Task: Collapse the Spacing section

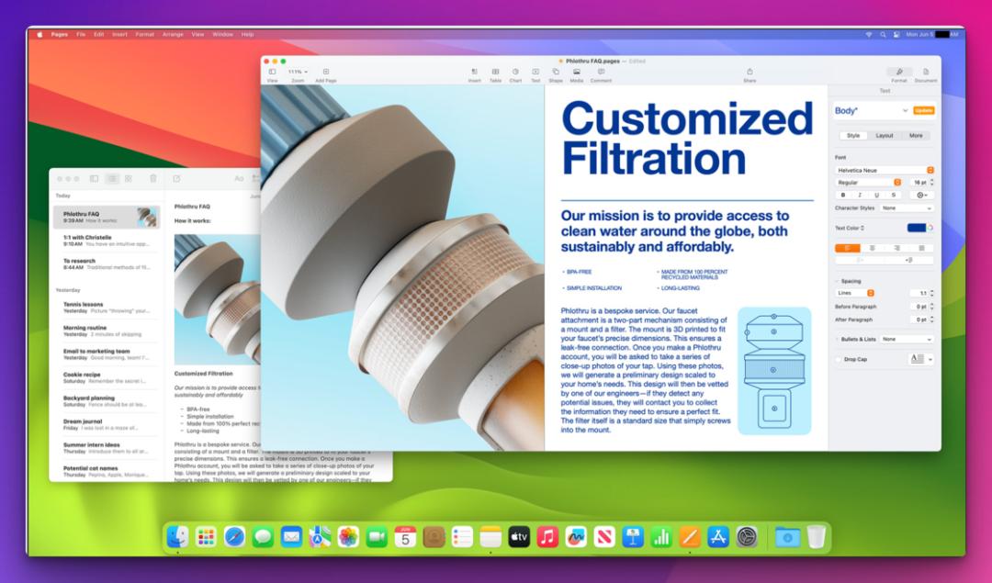Action: [x=838, y=281]
